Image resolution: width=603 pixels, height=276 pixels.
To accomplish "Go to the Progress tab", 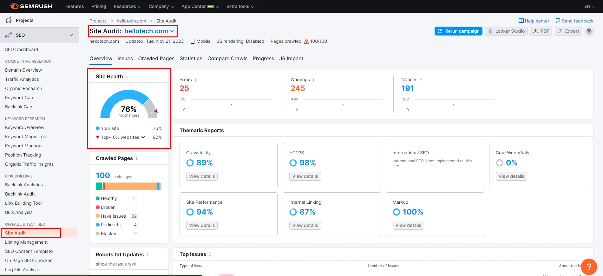I will pos(263,58).
